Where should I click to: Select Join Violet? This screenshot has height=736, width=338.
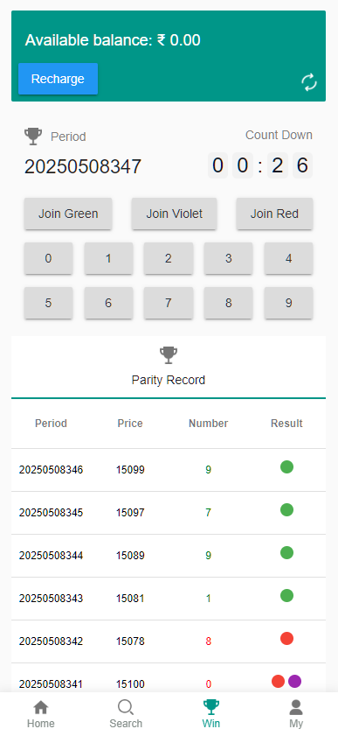coord(174,214)
